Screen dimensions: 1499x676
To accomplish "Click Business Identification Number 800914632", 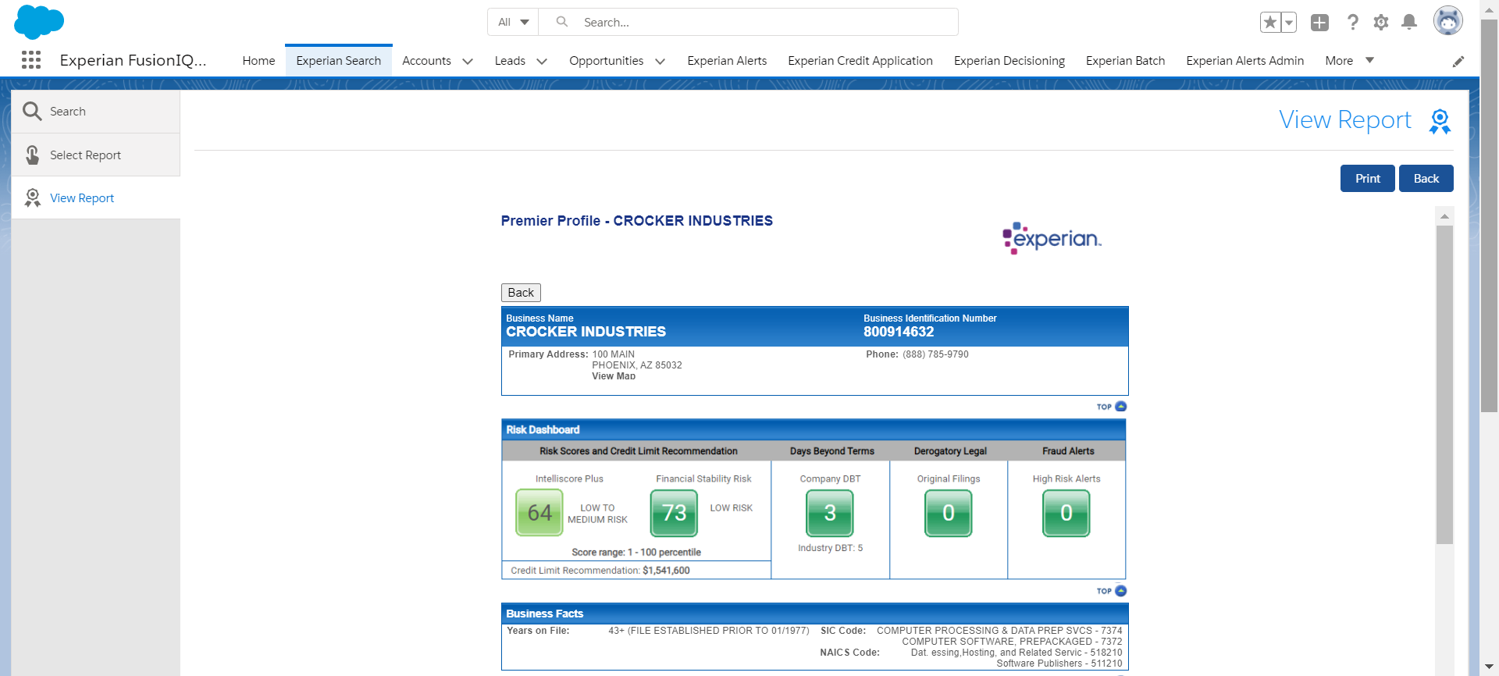I will tap(899, 332).
